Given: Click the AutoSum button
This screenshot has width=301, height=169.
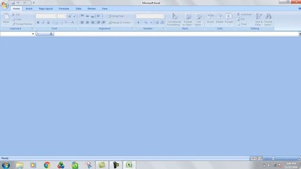Looking at the screenshot, I should tap(245, 15).
